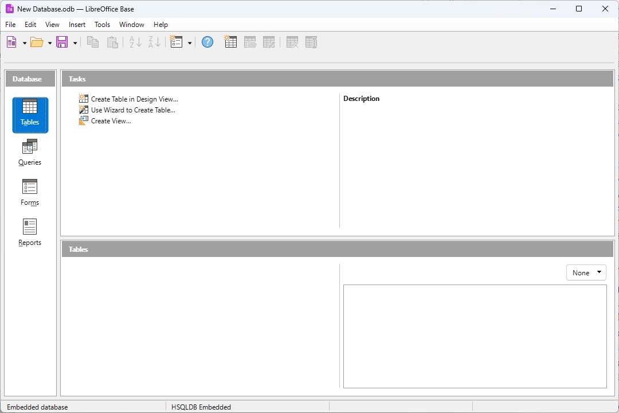
Task: Switch to the Forms section
Action: point(30,193)
